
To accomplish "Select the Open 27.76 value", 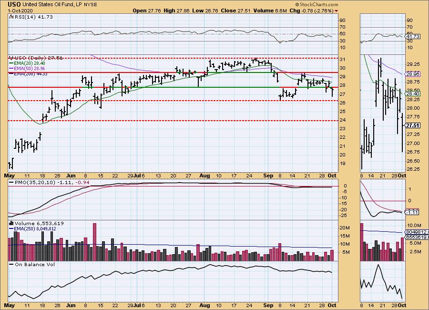I will pyautogui.click(x=147, y=10).
